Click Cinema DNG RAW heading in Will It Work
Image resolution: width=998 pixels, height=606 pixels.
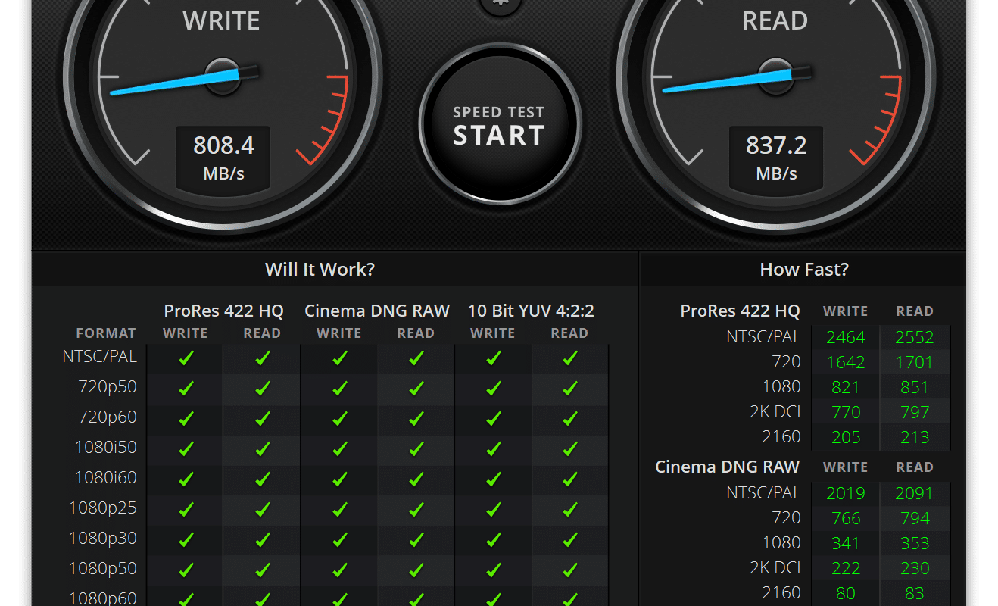click(x=377, y=311)
